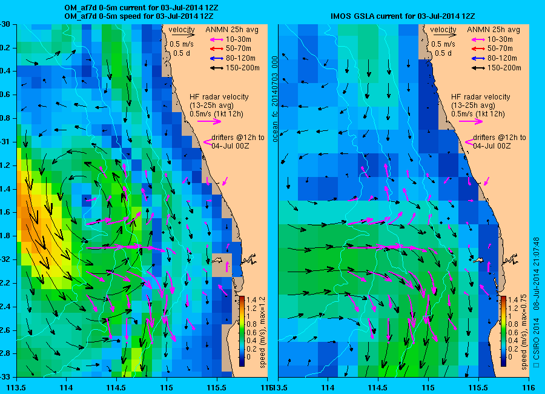
Task: Click the left map speed color bar
Action: pyautogui.click(x=242, y=332)
